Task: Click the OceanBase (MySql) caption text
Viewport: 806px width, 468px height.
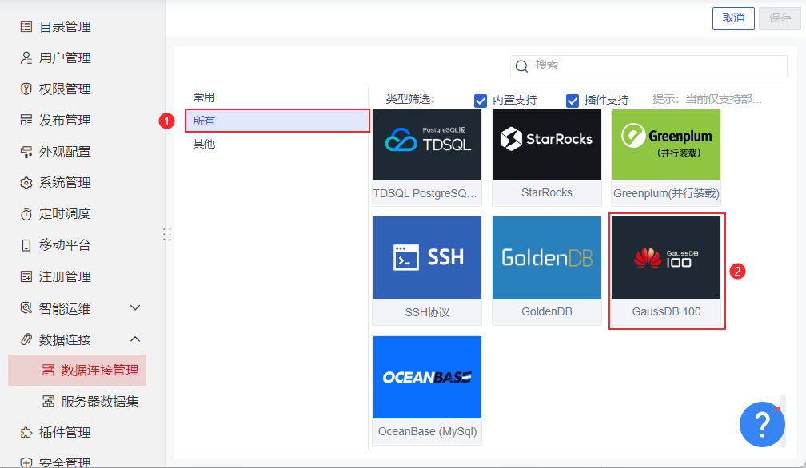Action: pyautogui.click(x=427, y=431)
